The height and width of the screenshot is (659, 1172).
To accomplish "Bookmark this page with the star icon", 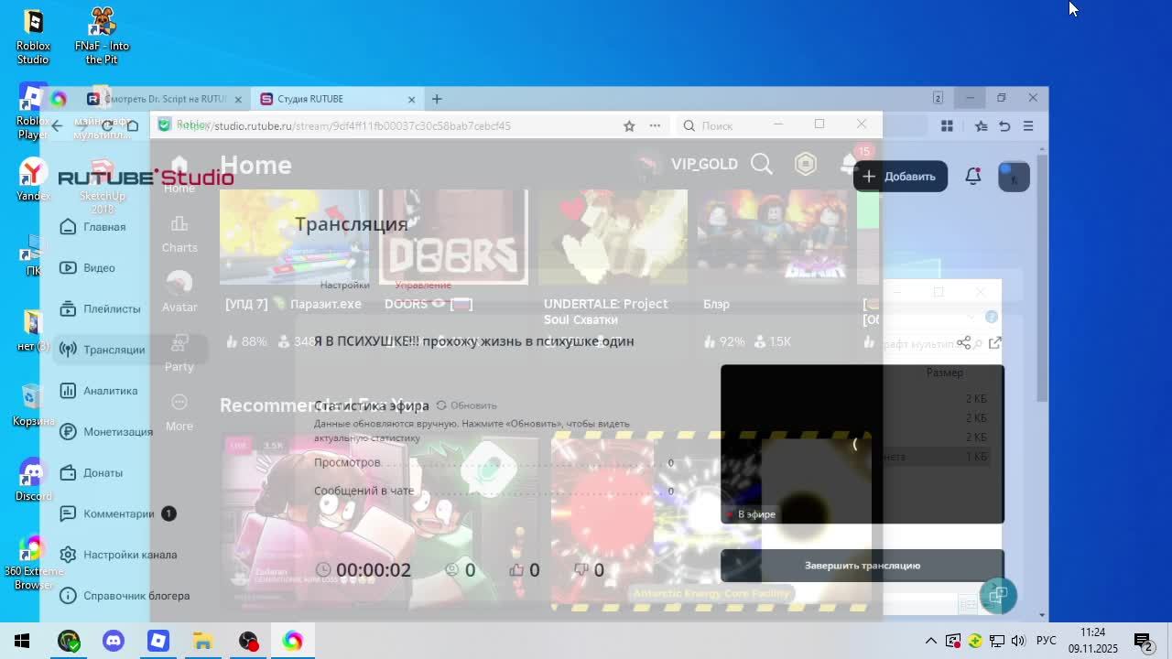I will 629,125.
